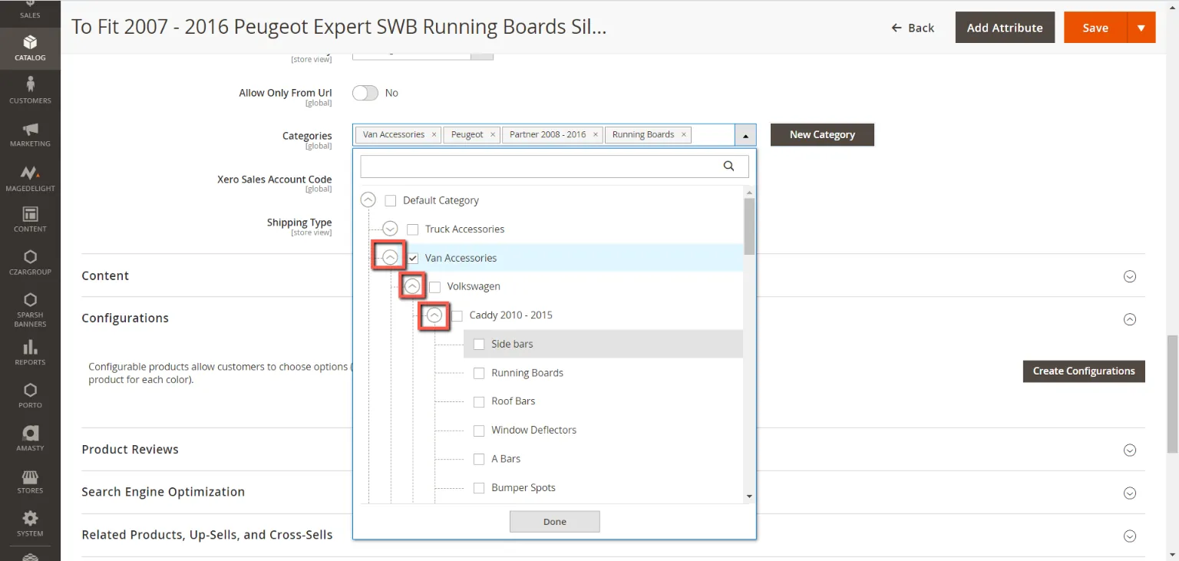1179x561 pixels.
Task: Remove the Van Accessories category tag
Action: click(434, 134)
